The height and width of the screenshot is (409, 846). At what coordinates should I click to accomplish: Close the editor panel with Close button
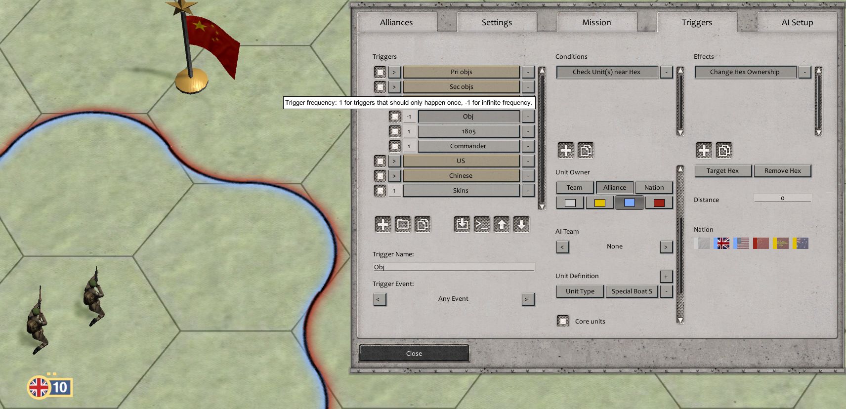click(x=414, y=354)
